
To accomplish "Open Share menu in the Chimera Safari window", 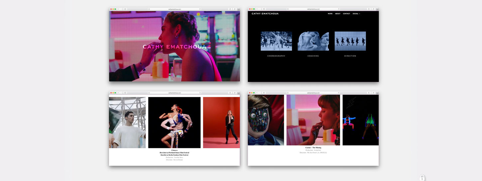I will click(x=230, y=93).
